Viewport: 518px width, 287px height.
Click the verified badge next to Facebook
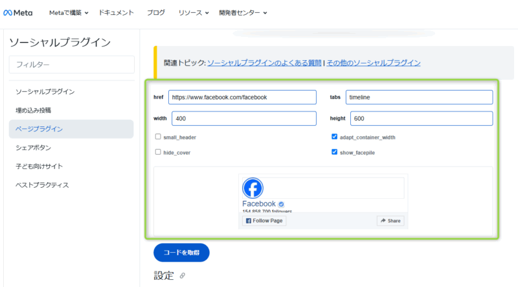(x=281, y=204)
